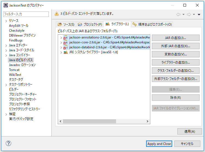
Task: Switch to the プロジェクト(P) tab
Action: tap(90, 24)
